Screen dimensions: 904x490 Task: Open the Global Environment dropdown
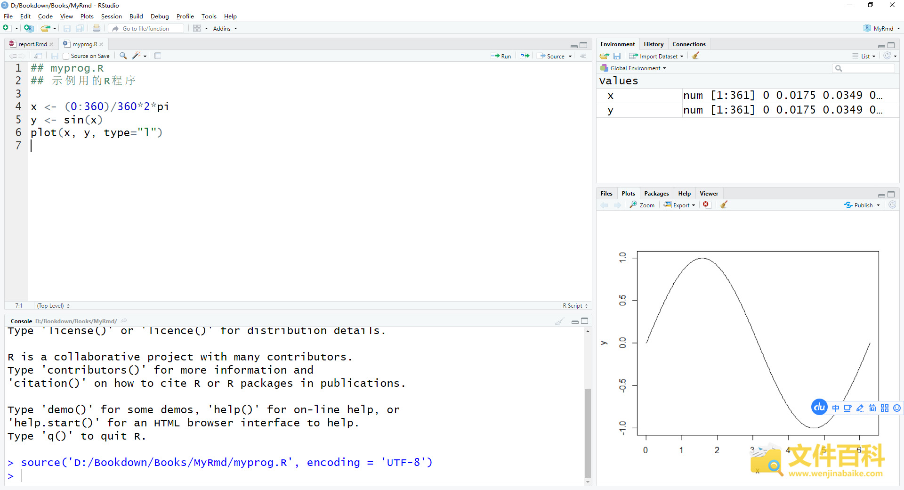coord(633,68)
